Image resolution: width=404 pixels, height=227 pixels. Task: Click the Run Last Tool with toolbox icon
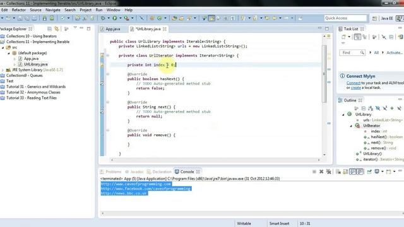[126, 18]
